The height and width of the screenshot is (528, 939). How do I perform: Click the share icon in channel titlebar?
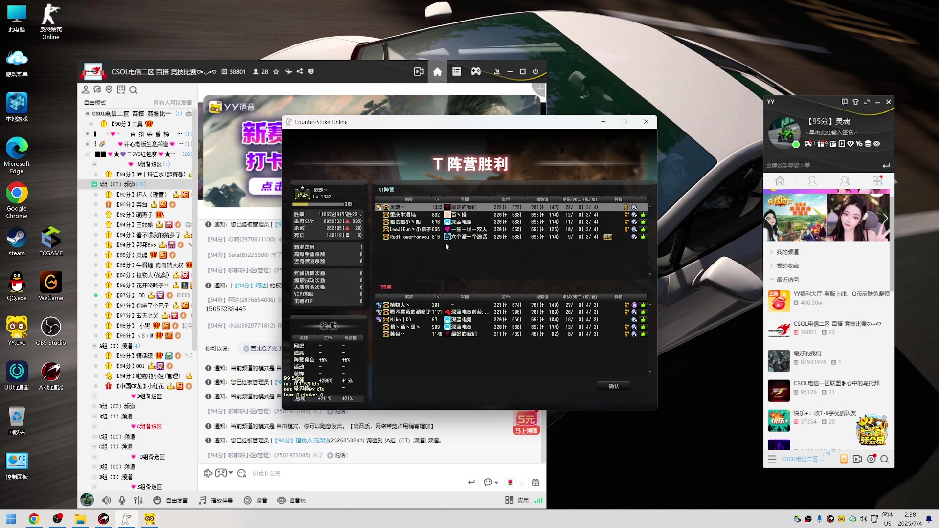click(x=300, y=72)
